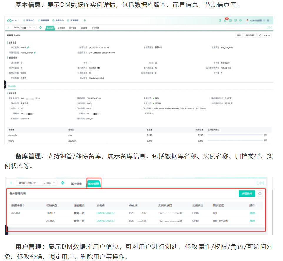Click the green topology icon near dmdb1 dropdown
The width and height of the screenshot is (283, 261).
pyautogui.click(x=63, y=183)
